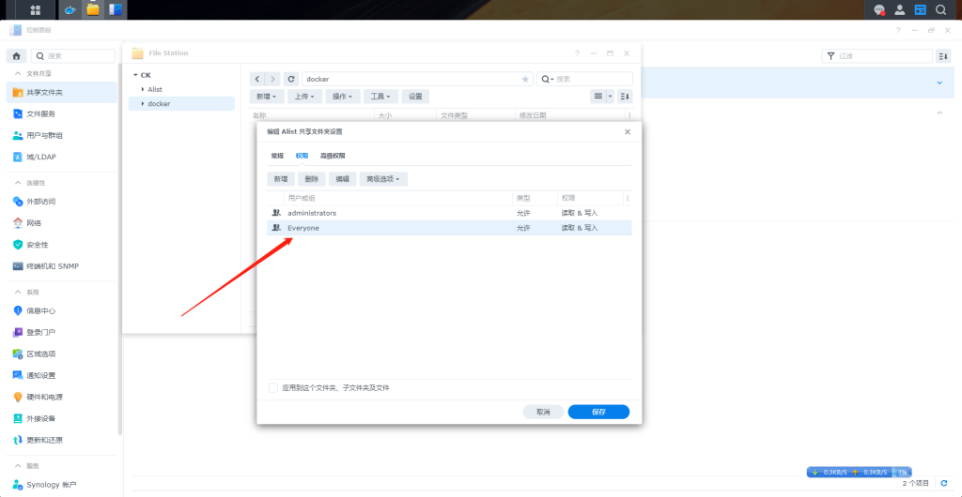Open Update & Restore (更新和还原)

(x=61, y=440)
